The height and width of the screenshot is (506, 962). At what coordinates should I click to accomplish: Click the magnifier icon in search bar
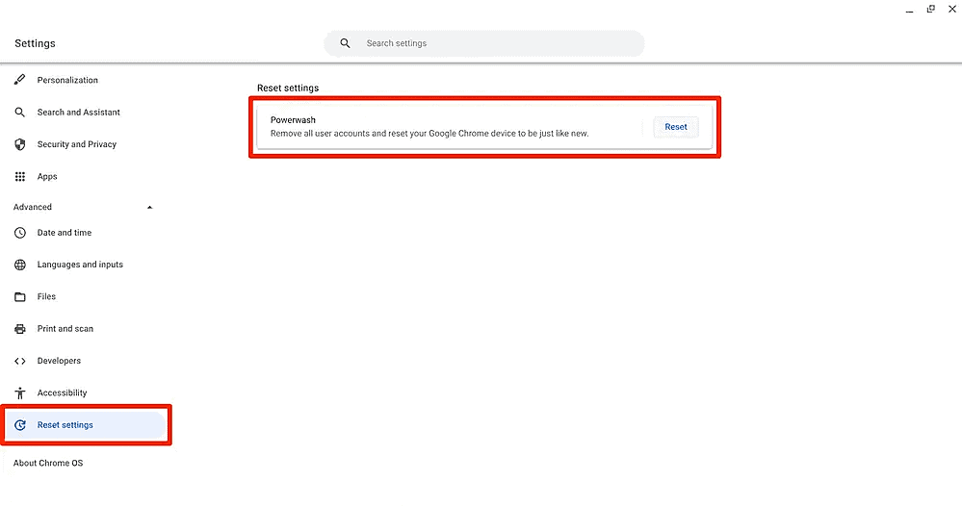point(345,43)
